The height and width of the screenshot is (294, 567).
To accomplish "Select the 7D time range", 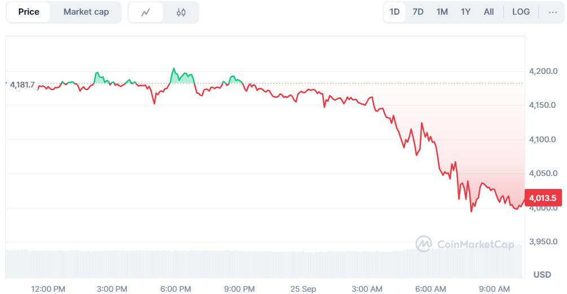I will [x=418, y=12].
